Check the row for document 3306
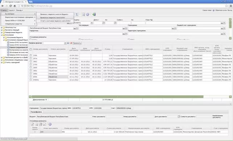233x141 pixels. coord(31,55)
